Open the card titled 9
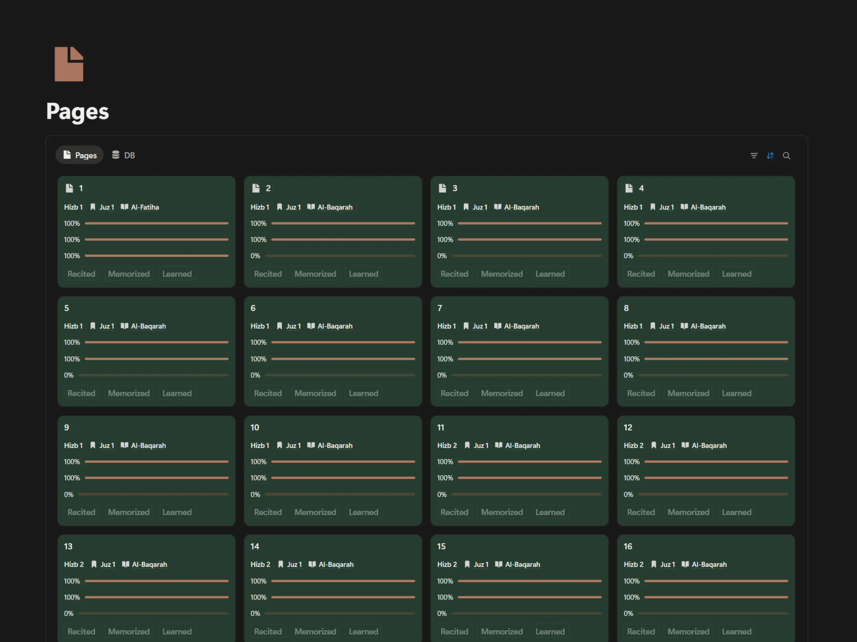Screen dimensions: 857x642 (67, 427)
